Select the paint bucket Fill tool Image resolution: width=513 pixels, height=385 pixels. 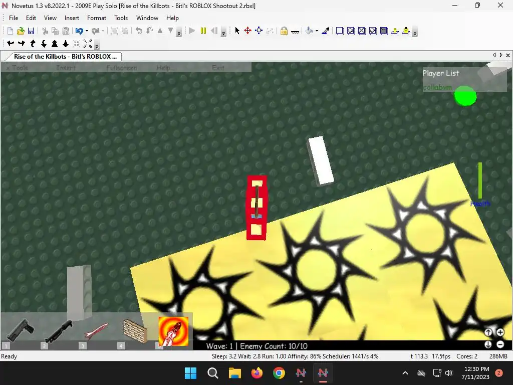309,31
